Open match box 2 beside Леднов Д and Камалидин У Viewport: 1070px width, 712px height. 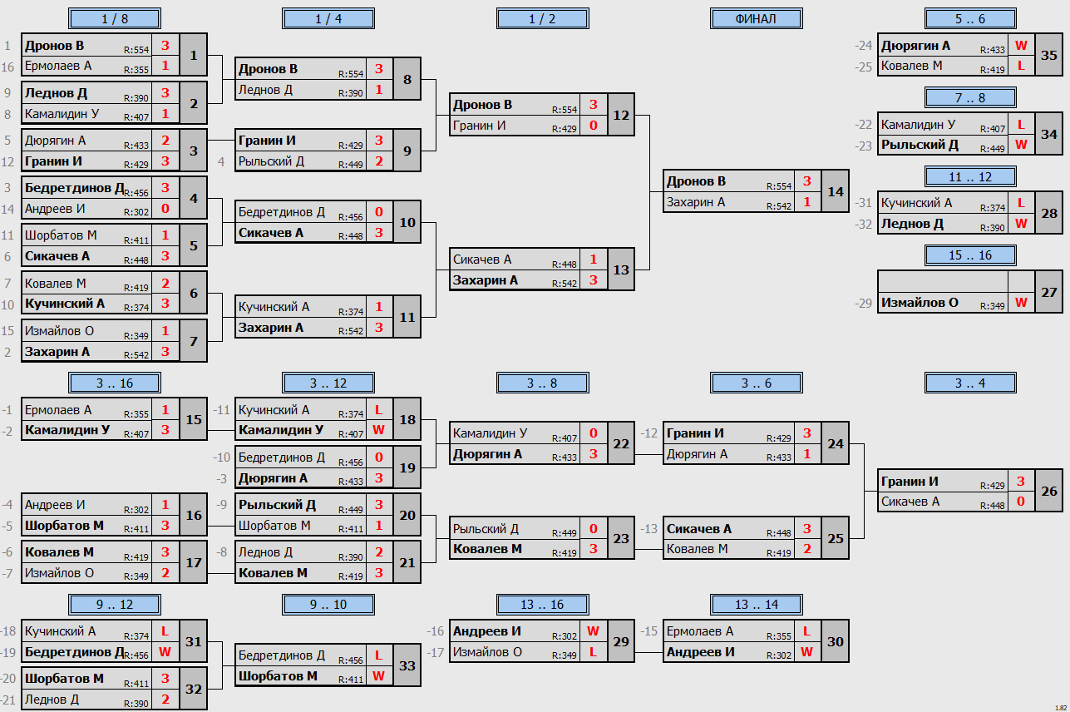click(x=193, y=103)
